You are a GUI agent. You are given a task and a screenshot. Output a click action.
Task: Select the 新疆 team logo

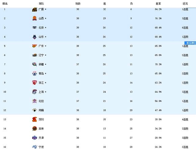(x=34, y=64)
